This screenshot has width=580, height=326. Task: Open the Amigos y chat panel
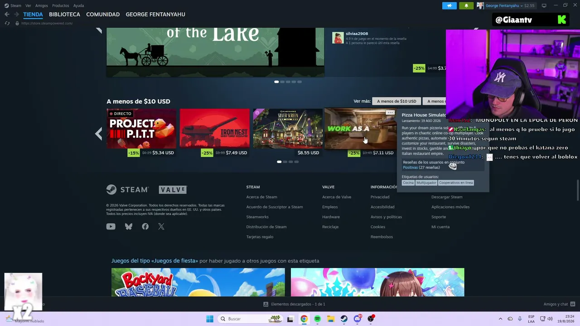(559, 304)
